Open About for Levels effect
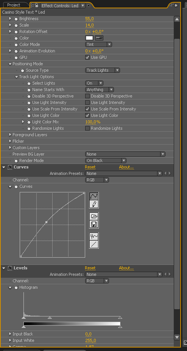Screen dimensions: 187x351 (126, 268)
